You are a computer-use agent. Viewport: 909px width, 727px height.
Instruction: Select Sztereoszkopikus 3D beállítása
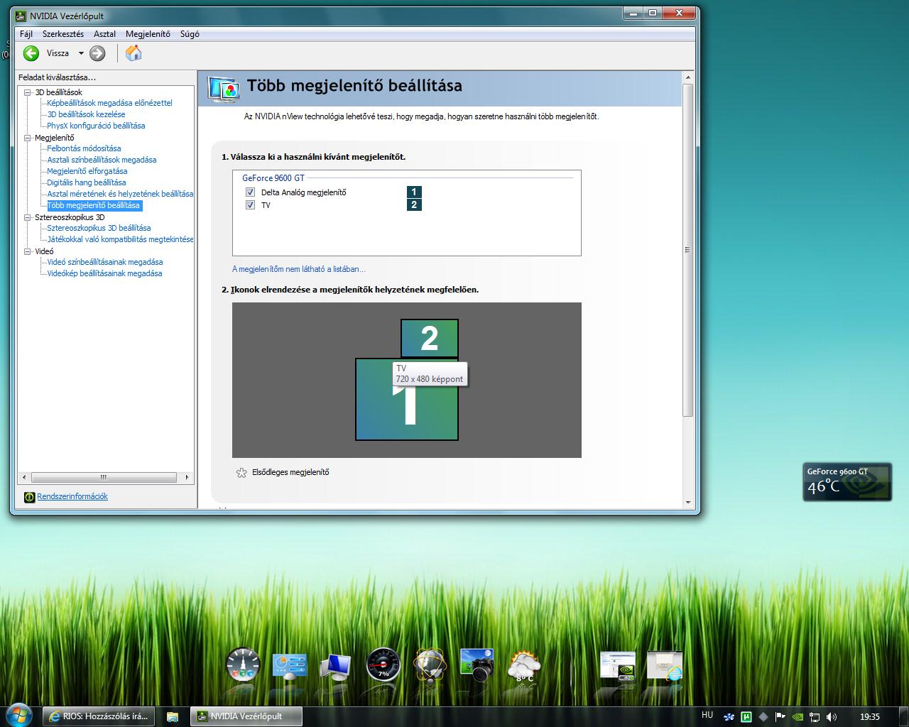coord(99,228)
